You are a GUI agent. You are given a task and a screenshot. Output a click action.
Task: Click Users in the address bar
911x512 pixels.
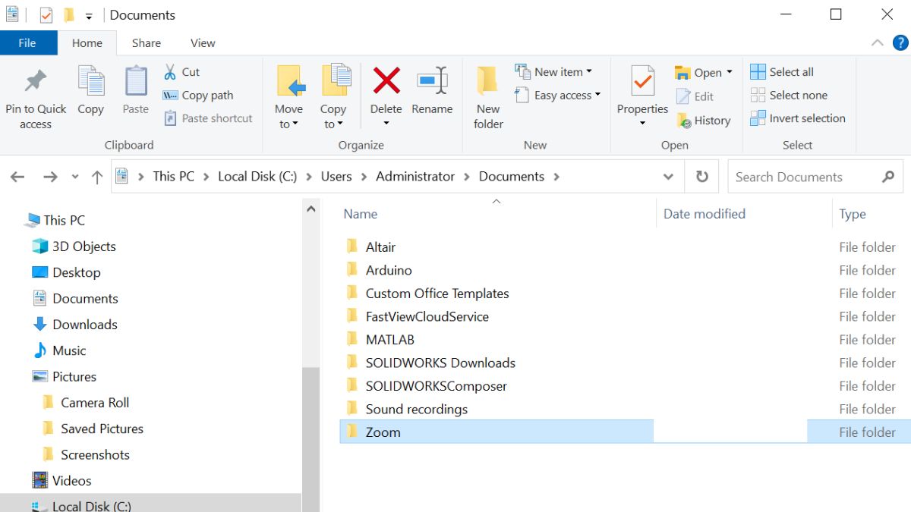click(x=336, y=176)
